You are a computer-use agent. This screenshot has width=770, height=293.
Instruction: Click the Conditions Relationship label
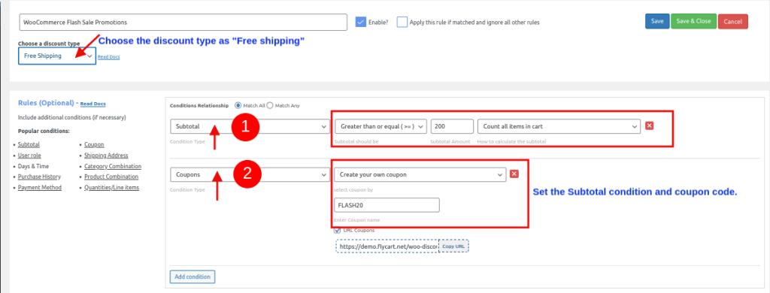click(x=199, y=105)
